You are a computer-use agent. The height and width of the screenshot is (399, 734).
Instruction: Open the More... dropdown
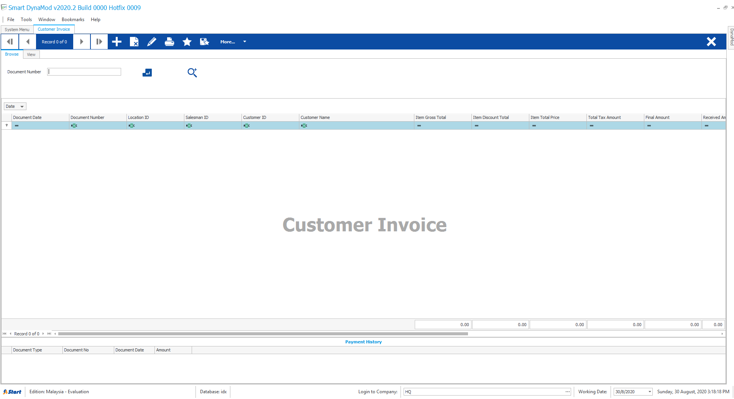pos(233,42)
